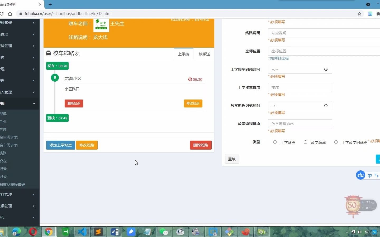Click the speaker icon in the system tray

pos(360,232)
